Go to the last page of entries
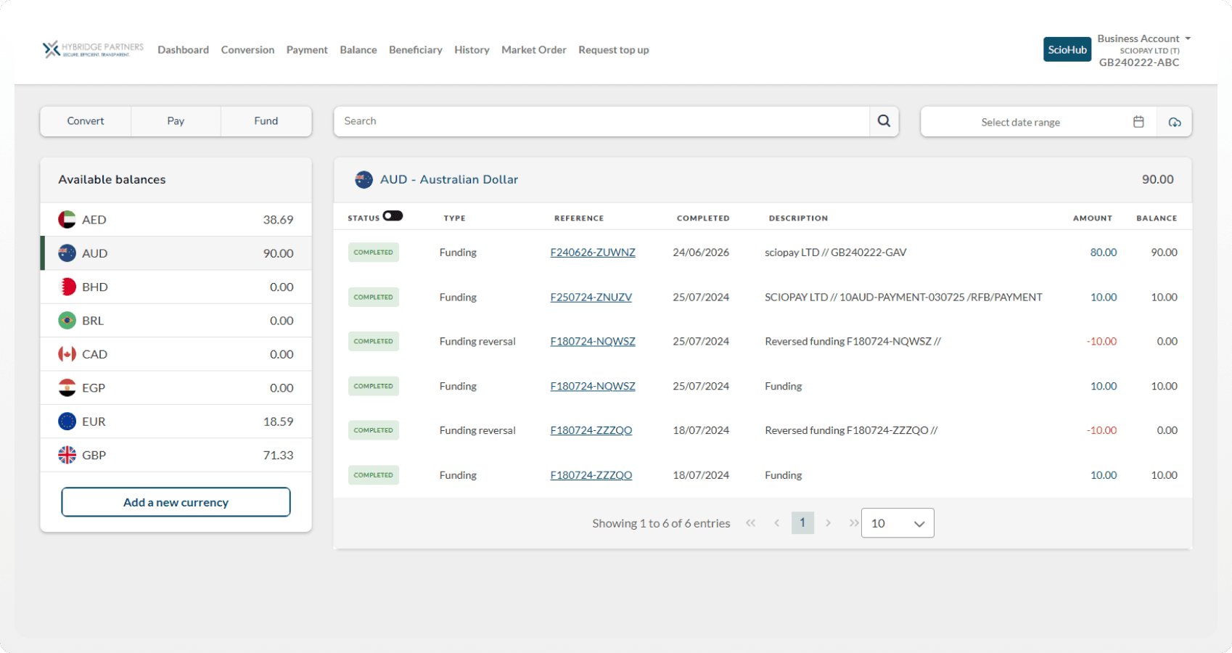Image resolution: width=1232 pixels, height=653 pixels. coord(854,523)
